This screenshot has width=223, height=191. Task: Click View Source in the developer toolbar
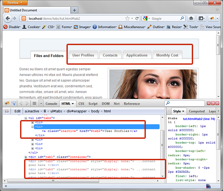tap(211, 27)
